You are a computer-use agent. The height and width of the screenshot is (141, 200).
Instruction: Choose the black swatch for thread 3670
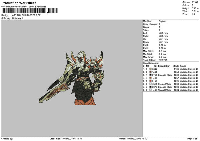151,87
